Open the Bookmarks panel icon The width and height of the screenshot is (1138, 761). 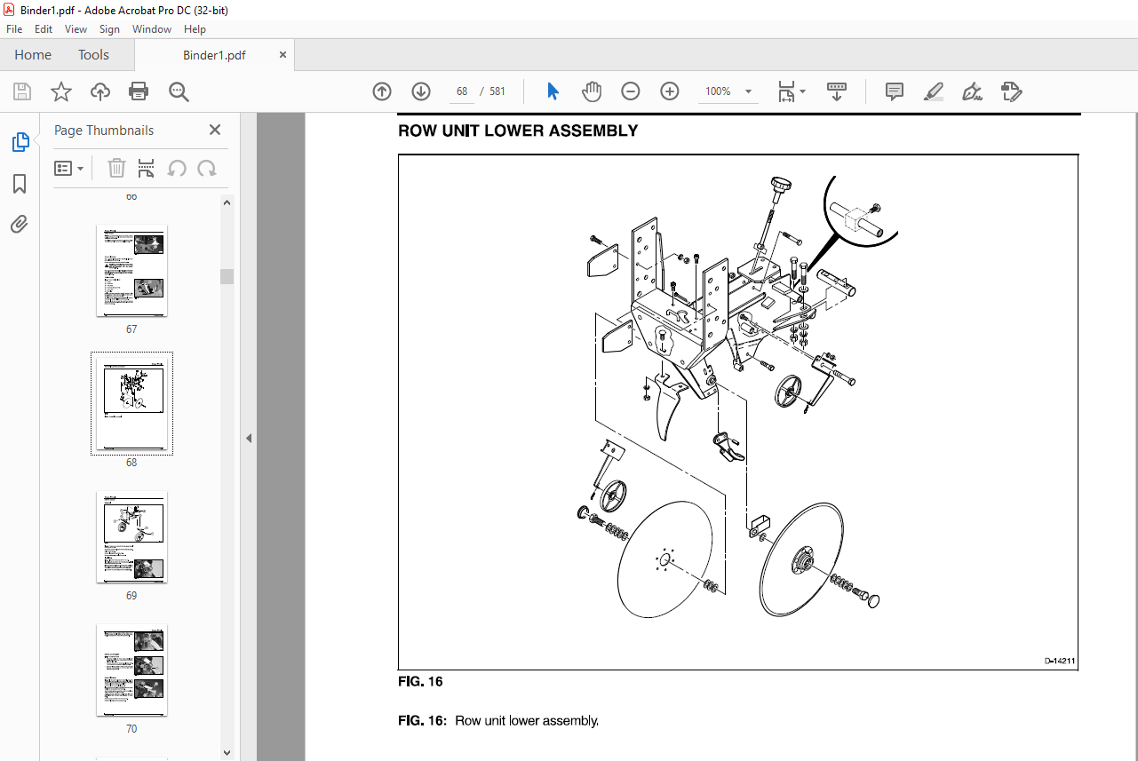click(x=20, y=184)
